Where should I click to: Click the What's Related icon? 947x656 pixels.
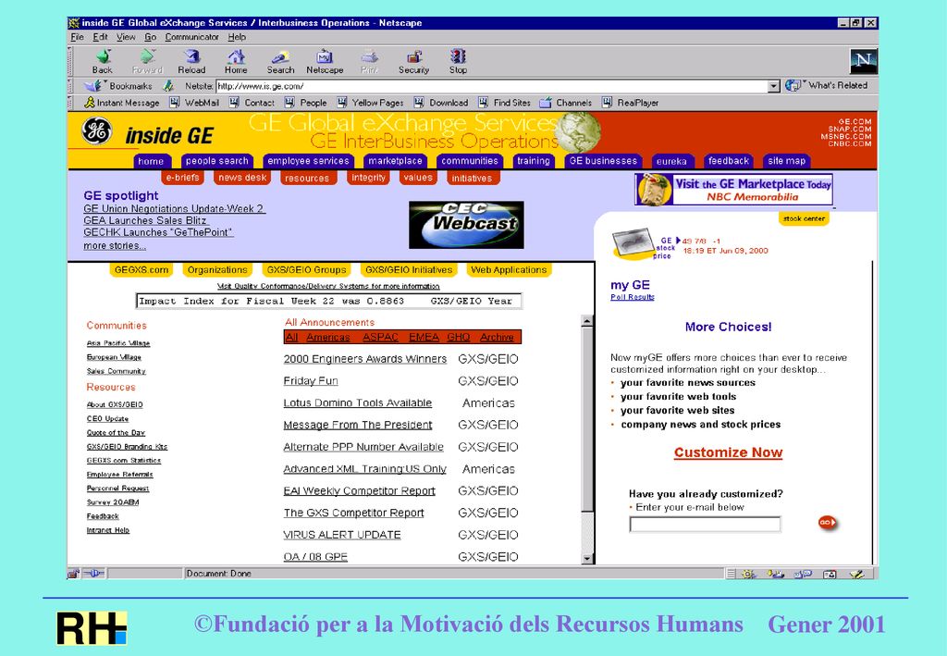point(793,86)
